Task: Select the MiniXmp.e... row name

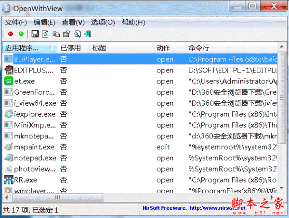Action: coord(35,125)
